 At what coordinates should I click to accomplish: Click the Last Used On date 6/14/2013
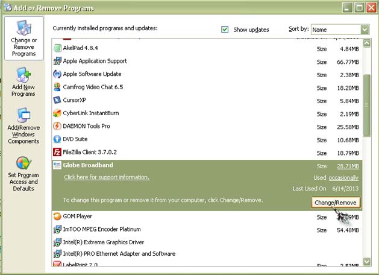(x=345, y=189)
